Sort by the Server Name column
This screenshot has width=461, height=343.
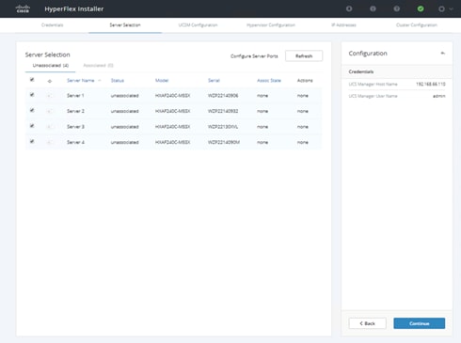point(81,81)
